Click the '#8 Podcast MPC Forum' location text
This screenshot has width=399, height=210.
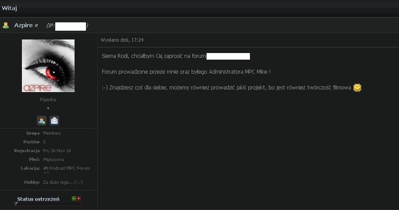(x=67, y=168)
